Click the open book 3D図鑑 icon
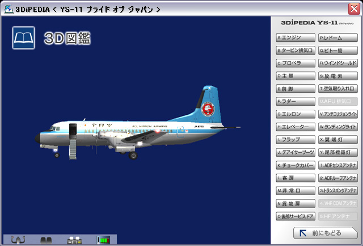This screenshot has height=246, width=363. pyautogui.click(x=23, y=38)
